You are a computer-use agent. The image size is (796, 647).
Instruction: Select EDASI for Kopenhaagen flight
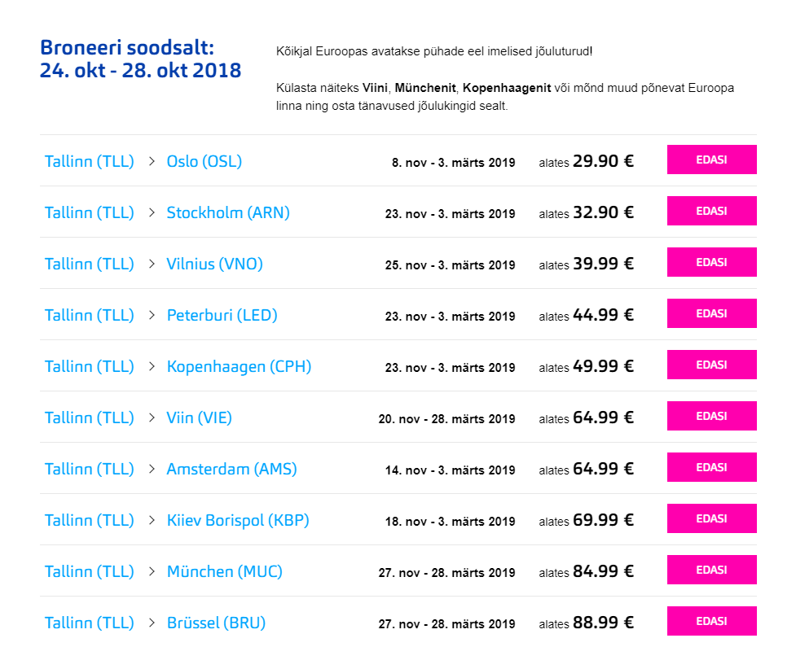coord(711,365)
